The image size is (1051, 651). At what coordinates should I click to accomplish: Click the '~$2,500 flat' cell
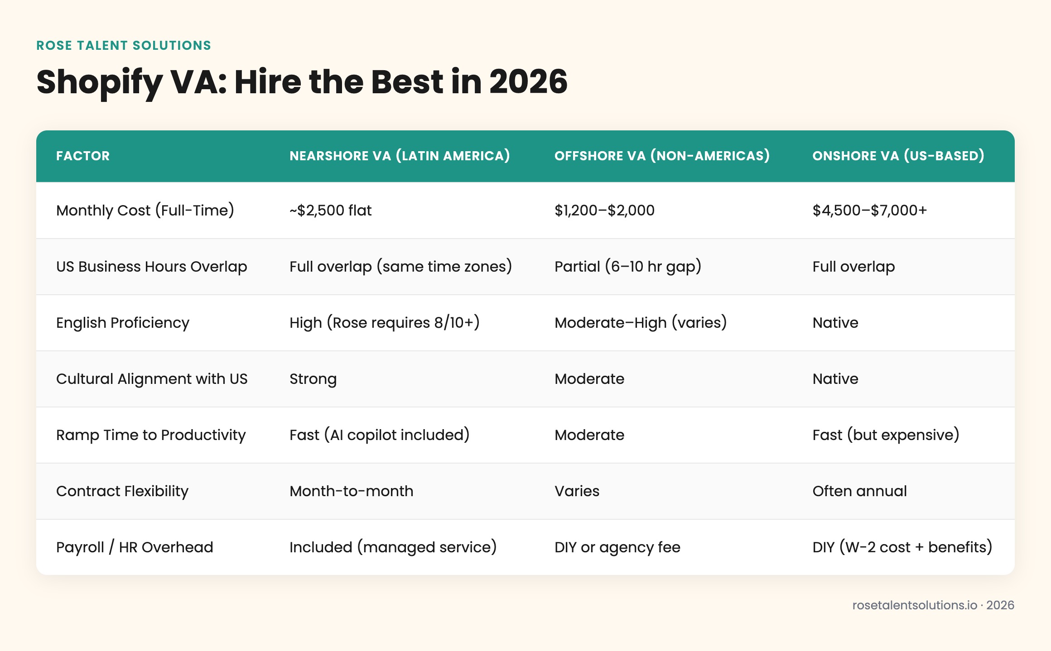[x=331, y=211]
